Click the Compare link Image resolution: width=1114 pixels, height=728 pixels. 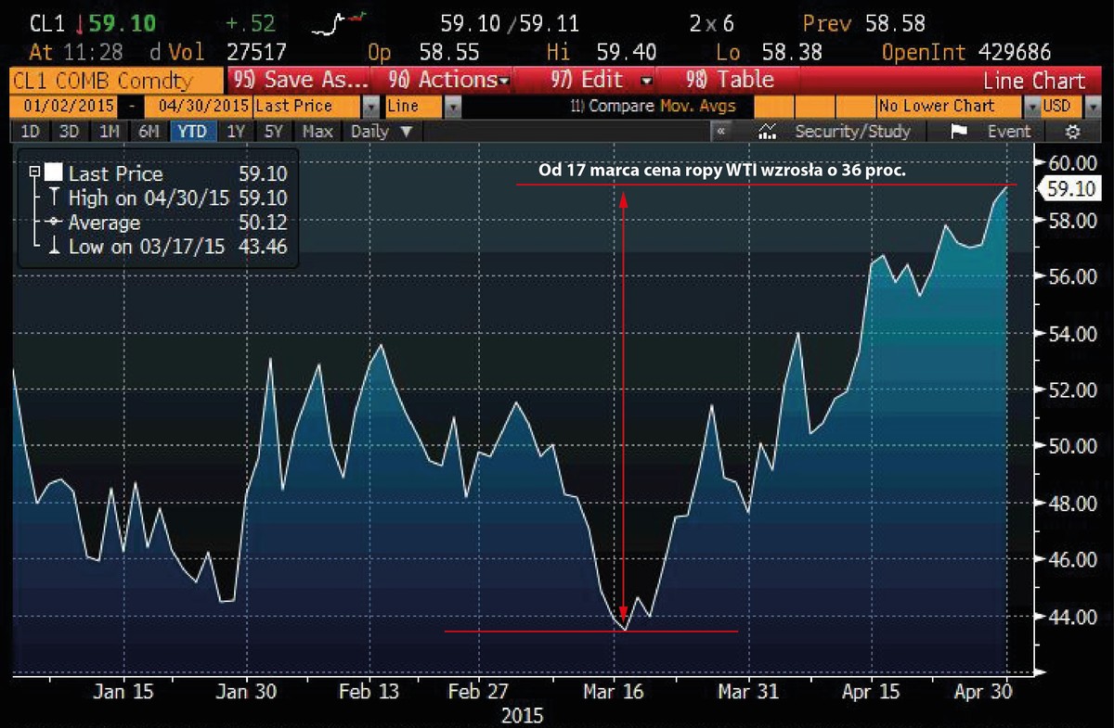[x=613, y=106]
